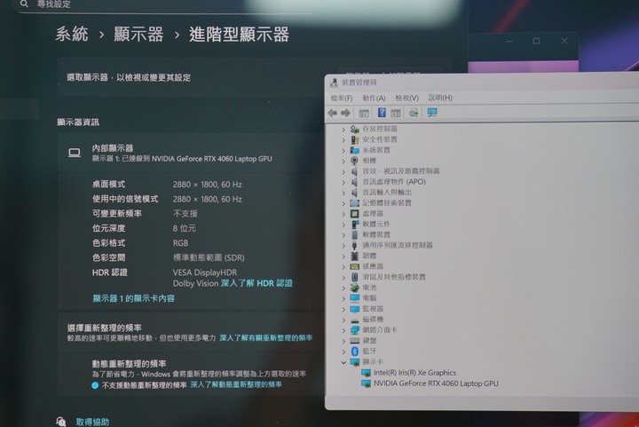
Task: Maximize the background window behind Device Manager
Action: 536,41
